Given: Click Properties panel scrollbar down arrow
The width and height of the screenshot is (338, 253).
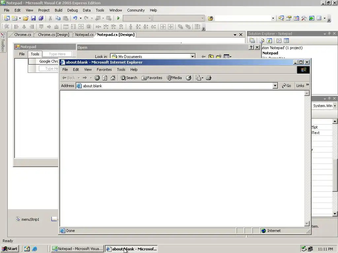Looking at the screenshot, I should pyautogui.click(x=335, y=213).
